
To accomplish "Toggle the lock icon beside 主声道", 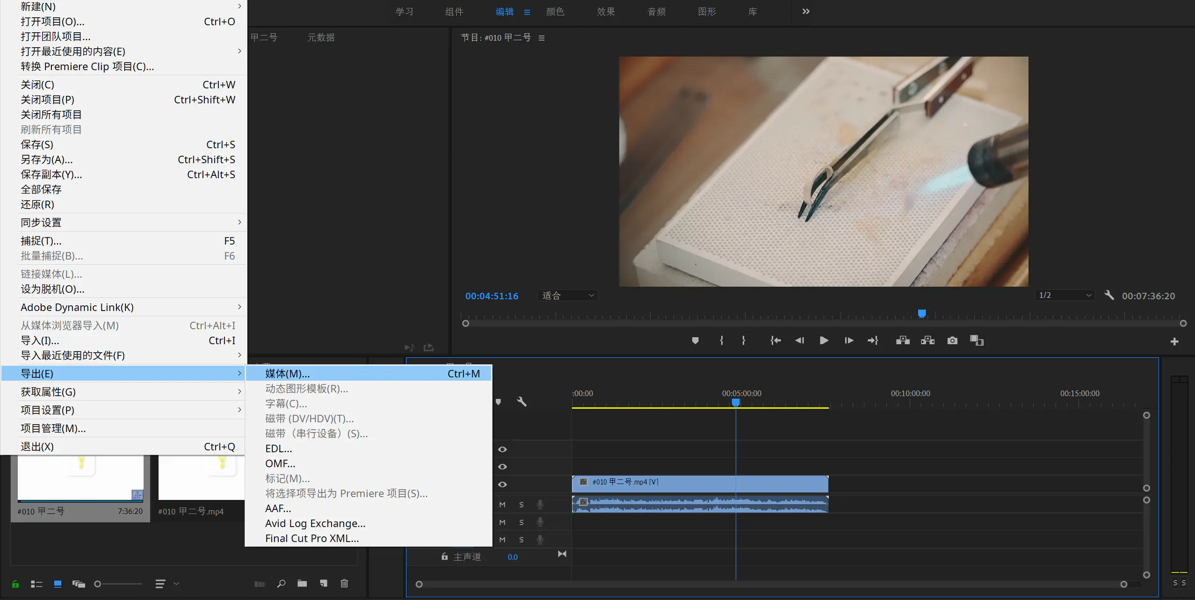I will [444, 557].
